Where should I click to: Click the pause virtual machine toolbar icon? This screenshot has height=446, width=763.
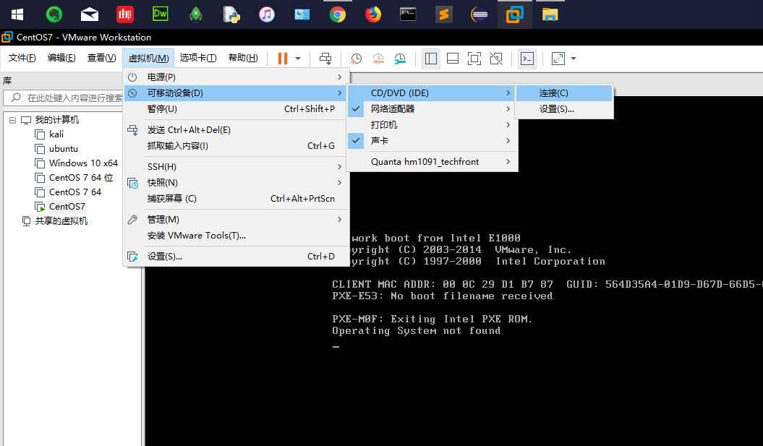coord(283,59)
